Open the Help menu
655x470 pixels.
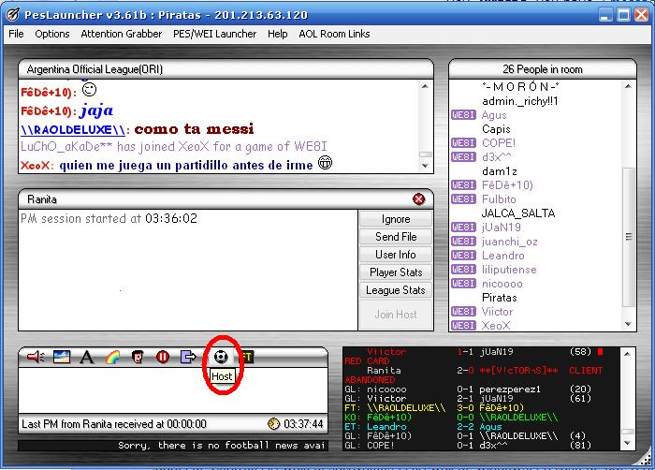pos(277,34)
